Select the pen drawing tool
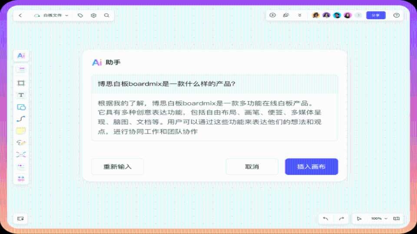This screenshot has width=417, height=234. (x=21, y=143)
